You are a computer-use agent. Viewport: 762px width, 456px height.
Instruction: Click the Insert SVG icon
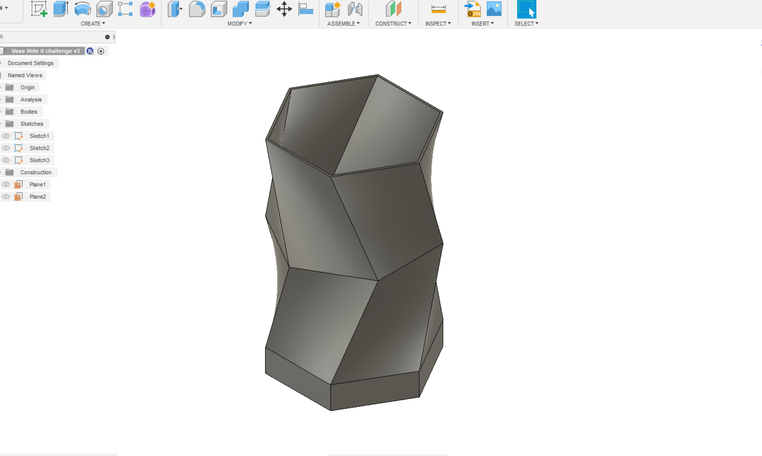click(x=472, y=9)
